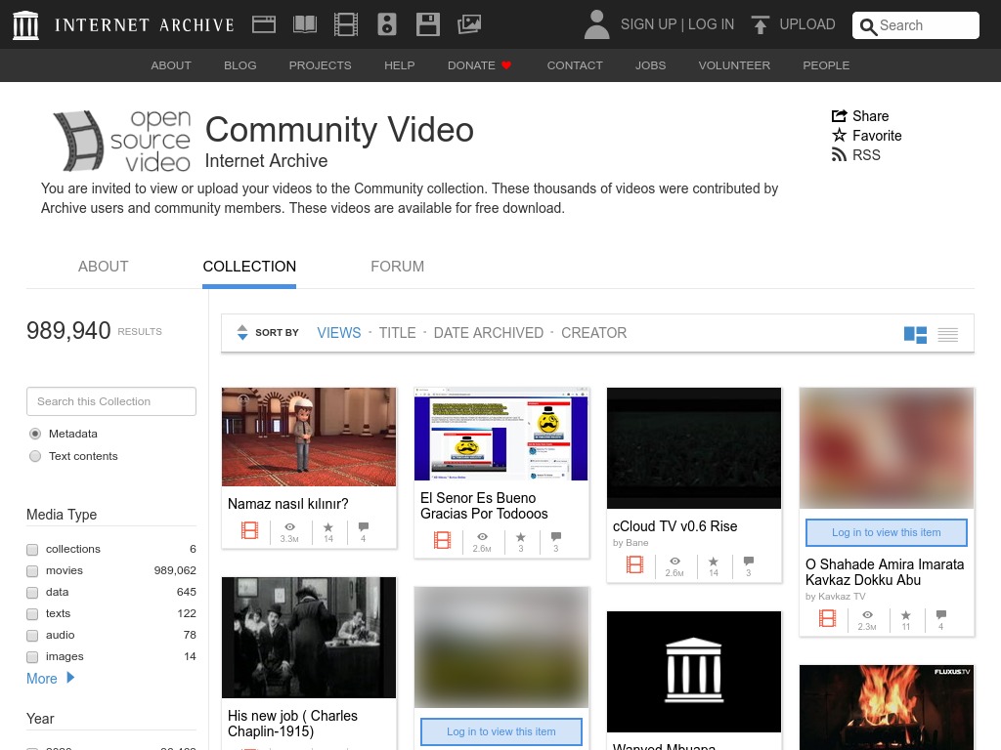Image resolution: width=1001 pixels, height=750 pixels.
Task: Click the RSS feed icon
Action: pyautogui.click(x=839, y=155)
